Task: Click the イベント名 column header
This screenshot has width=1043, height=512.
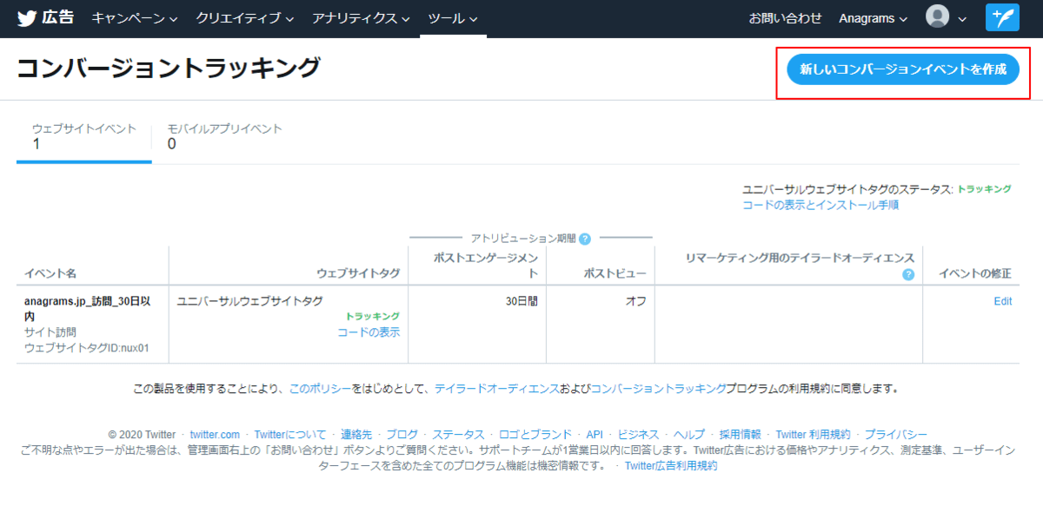Action: point(50,274)
